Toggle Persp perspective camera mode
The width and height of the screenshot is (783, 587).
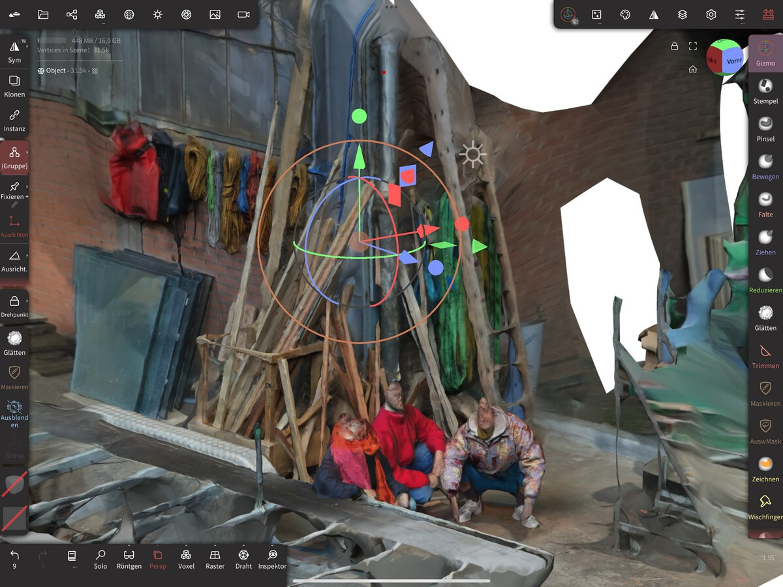pos(157,559)
